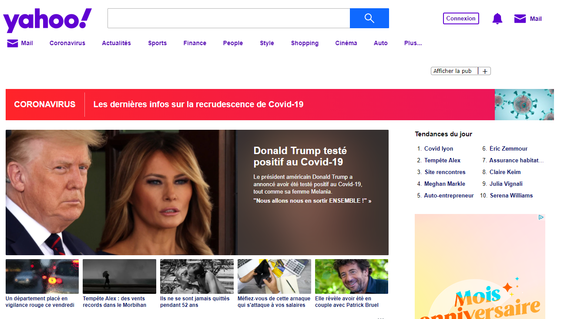Click the Connexion sign-in button
The height and width of the screenshot is (319, 564).
coord(461,19)
